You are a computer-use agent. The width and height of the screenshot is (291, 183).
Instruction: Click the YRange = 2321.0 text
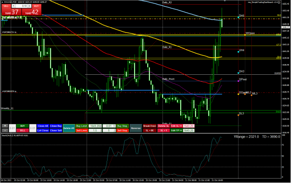(246, 137)
